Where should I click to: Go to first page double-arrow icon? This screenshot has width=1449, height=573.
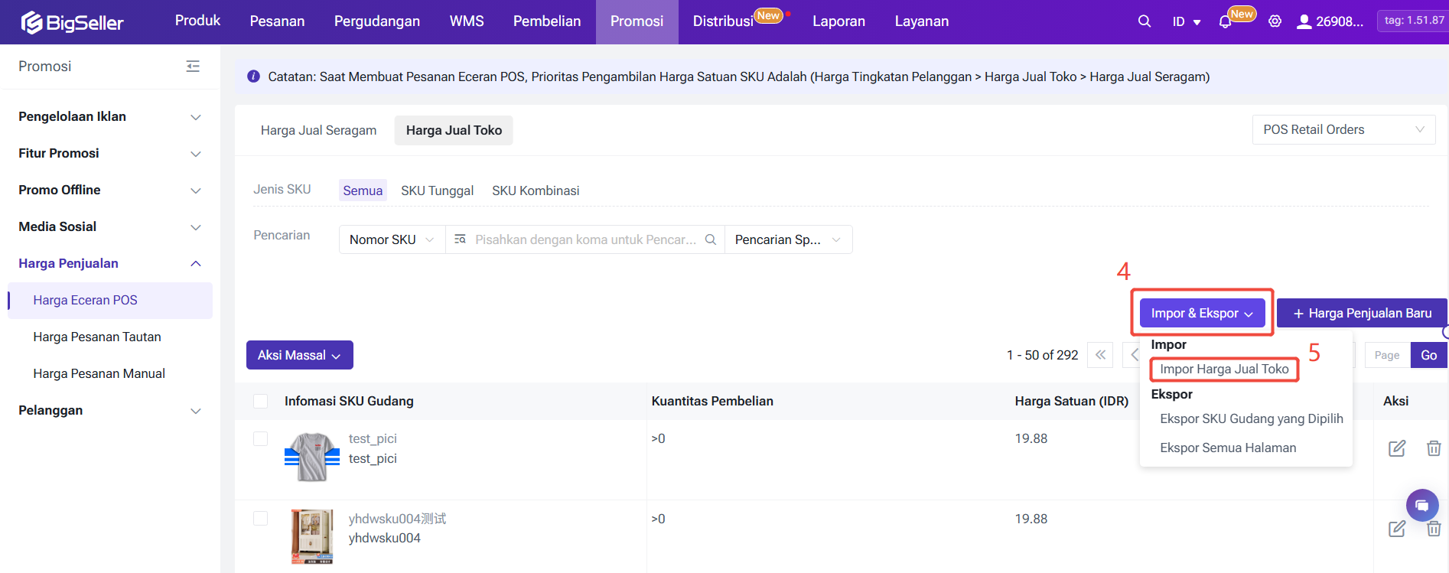(1100, 355)
